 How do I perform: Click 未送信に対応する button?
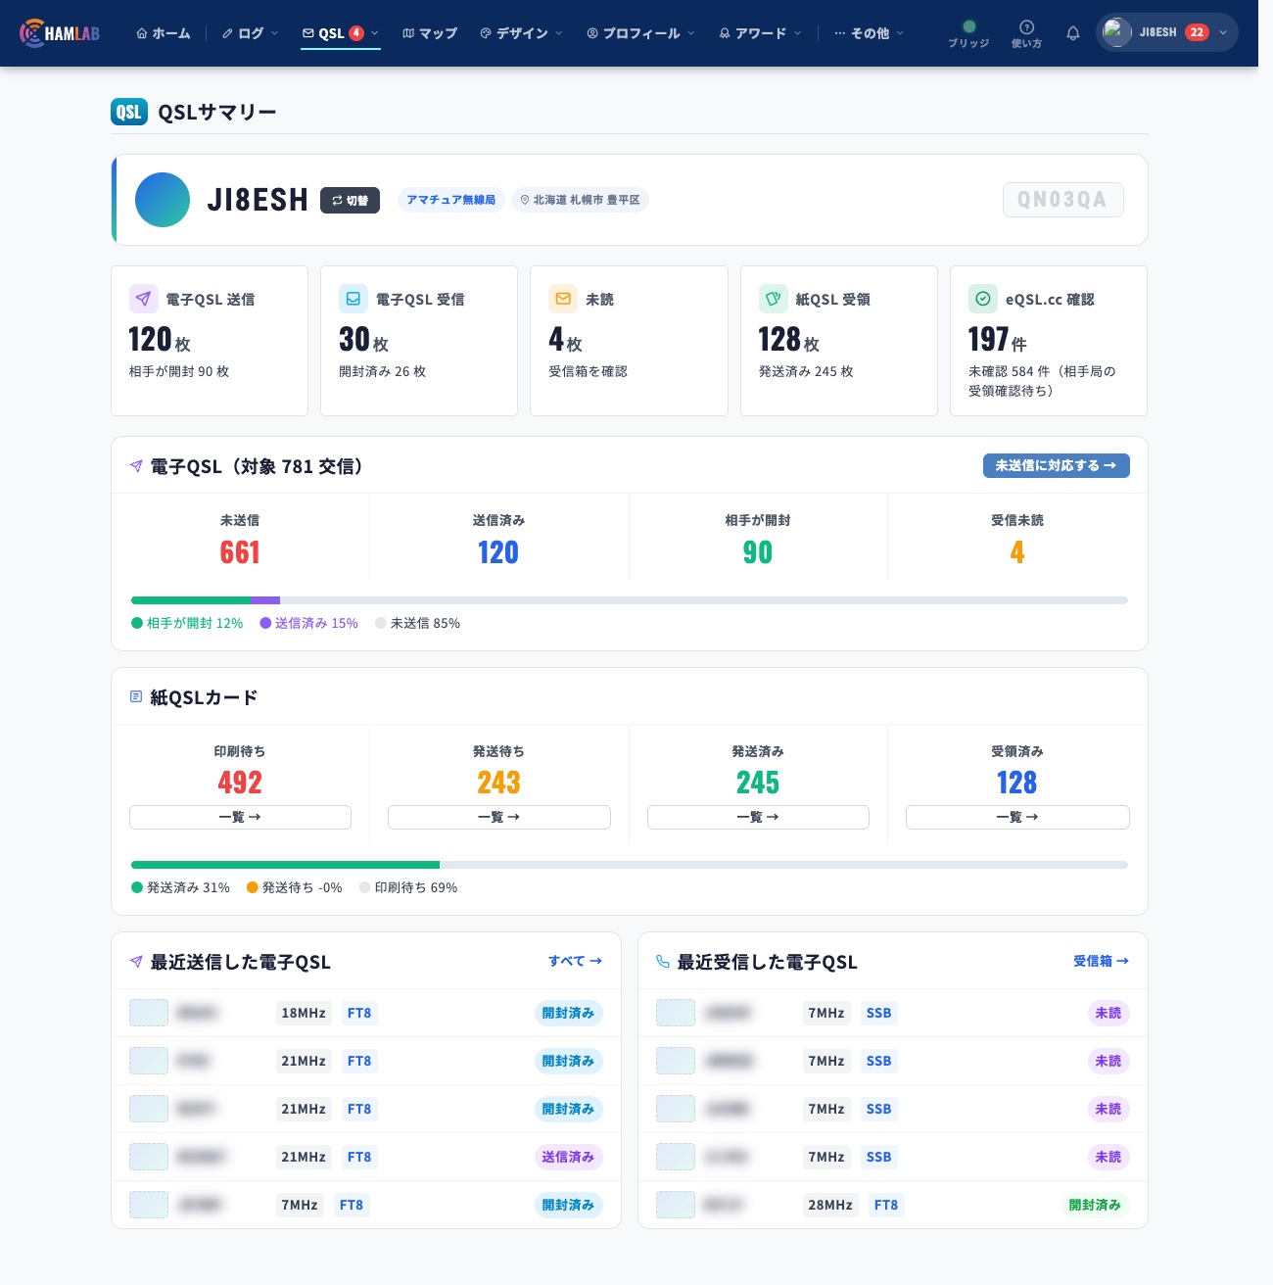pos(1056,465)
